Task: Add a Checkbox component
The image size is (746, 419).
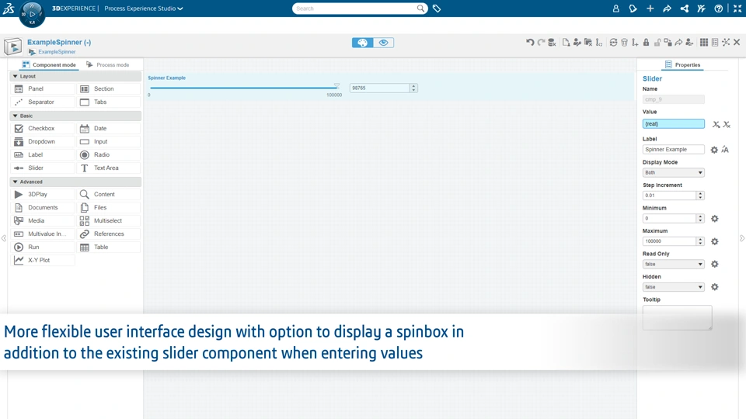Action: pos(43,128)
